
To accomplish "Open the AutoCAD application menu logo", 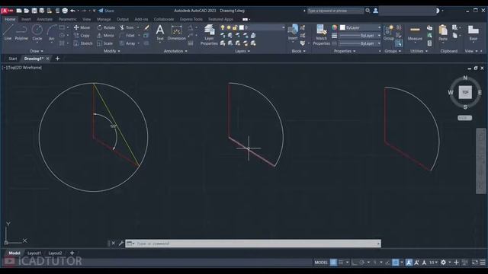I will pyautogui.click(x=7, y=11).
